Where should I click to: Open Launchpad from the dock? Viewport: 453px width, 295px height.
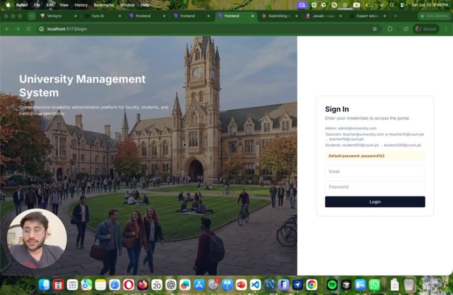tap(72, 285)
